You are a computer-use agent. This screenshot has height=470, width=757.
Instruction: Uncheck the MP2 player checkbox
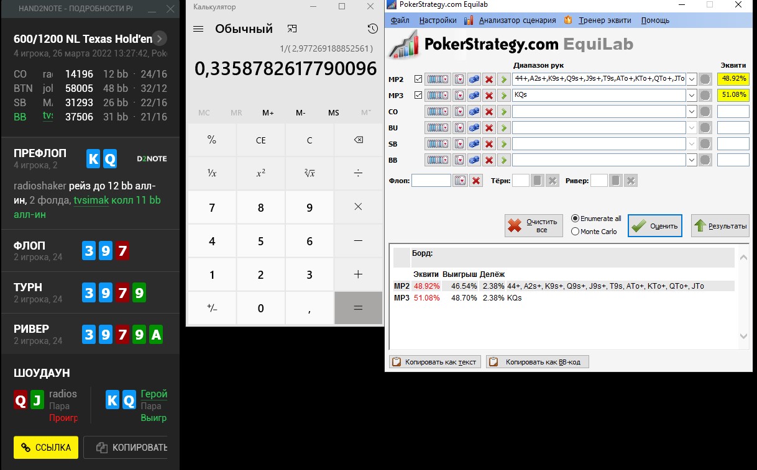[418, 79]
